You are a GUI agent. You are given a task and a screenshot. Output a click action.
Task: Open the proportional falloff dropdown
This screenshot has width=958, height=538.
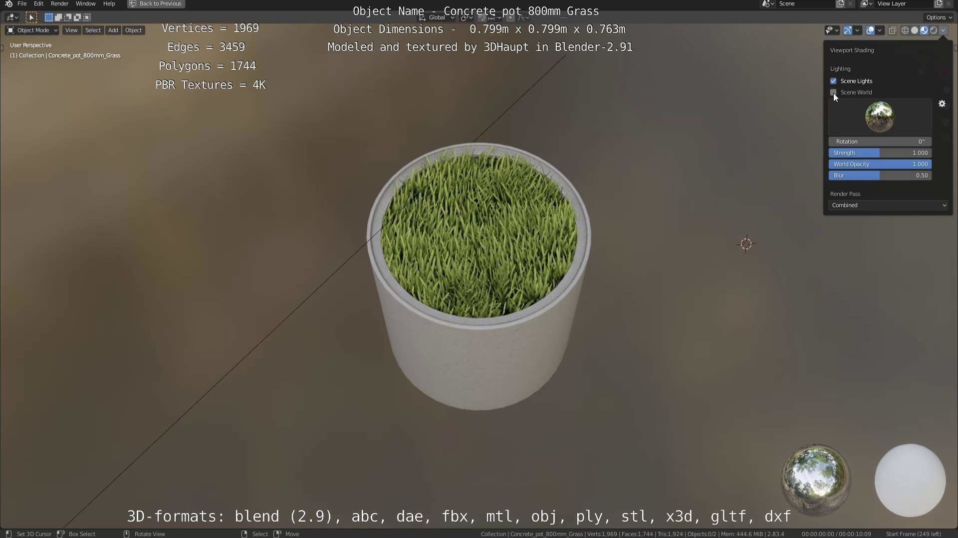(x=523, y=17)
